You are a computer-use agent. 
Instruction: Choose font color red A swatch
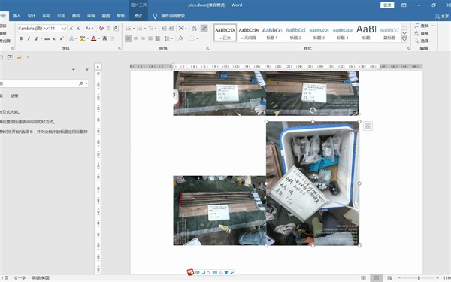coord(93,38)
